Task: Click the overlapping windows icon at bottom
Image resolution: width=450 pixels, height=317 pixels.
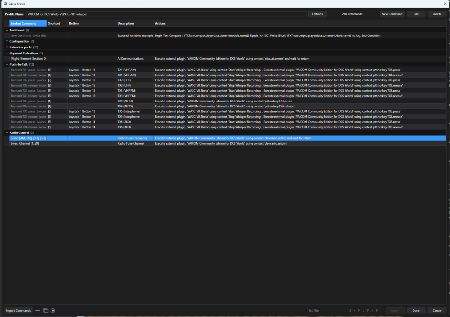Action: pos(45,310)
